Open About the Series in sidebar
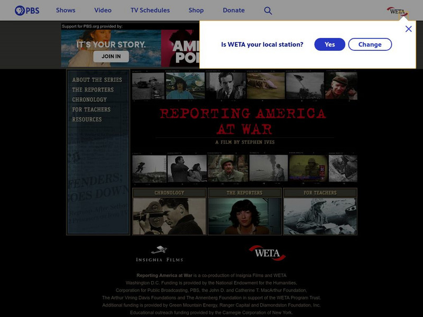The height and width of the screenshot is (317, 423). (x=97, y=80)
